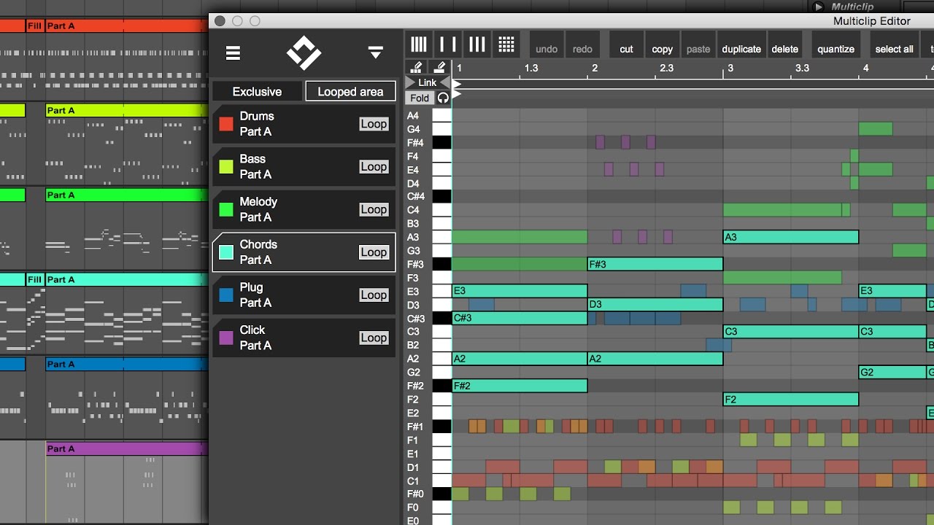Click the arrow left of Link

410,82
